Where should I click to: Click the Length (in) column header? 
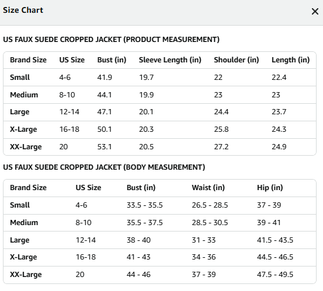(290, 60)
